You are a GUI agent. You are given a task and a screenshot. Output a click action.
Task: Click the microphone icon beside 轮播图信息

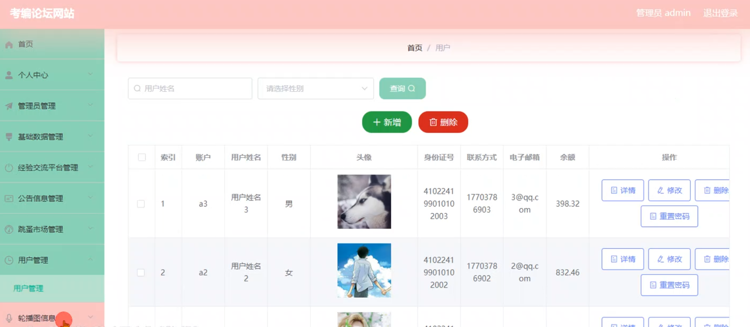[x=9, y=318]
